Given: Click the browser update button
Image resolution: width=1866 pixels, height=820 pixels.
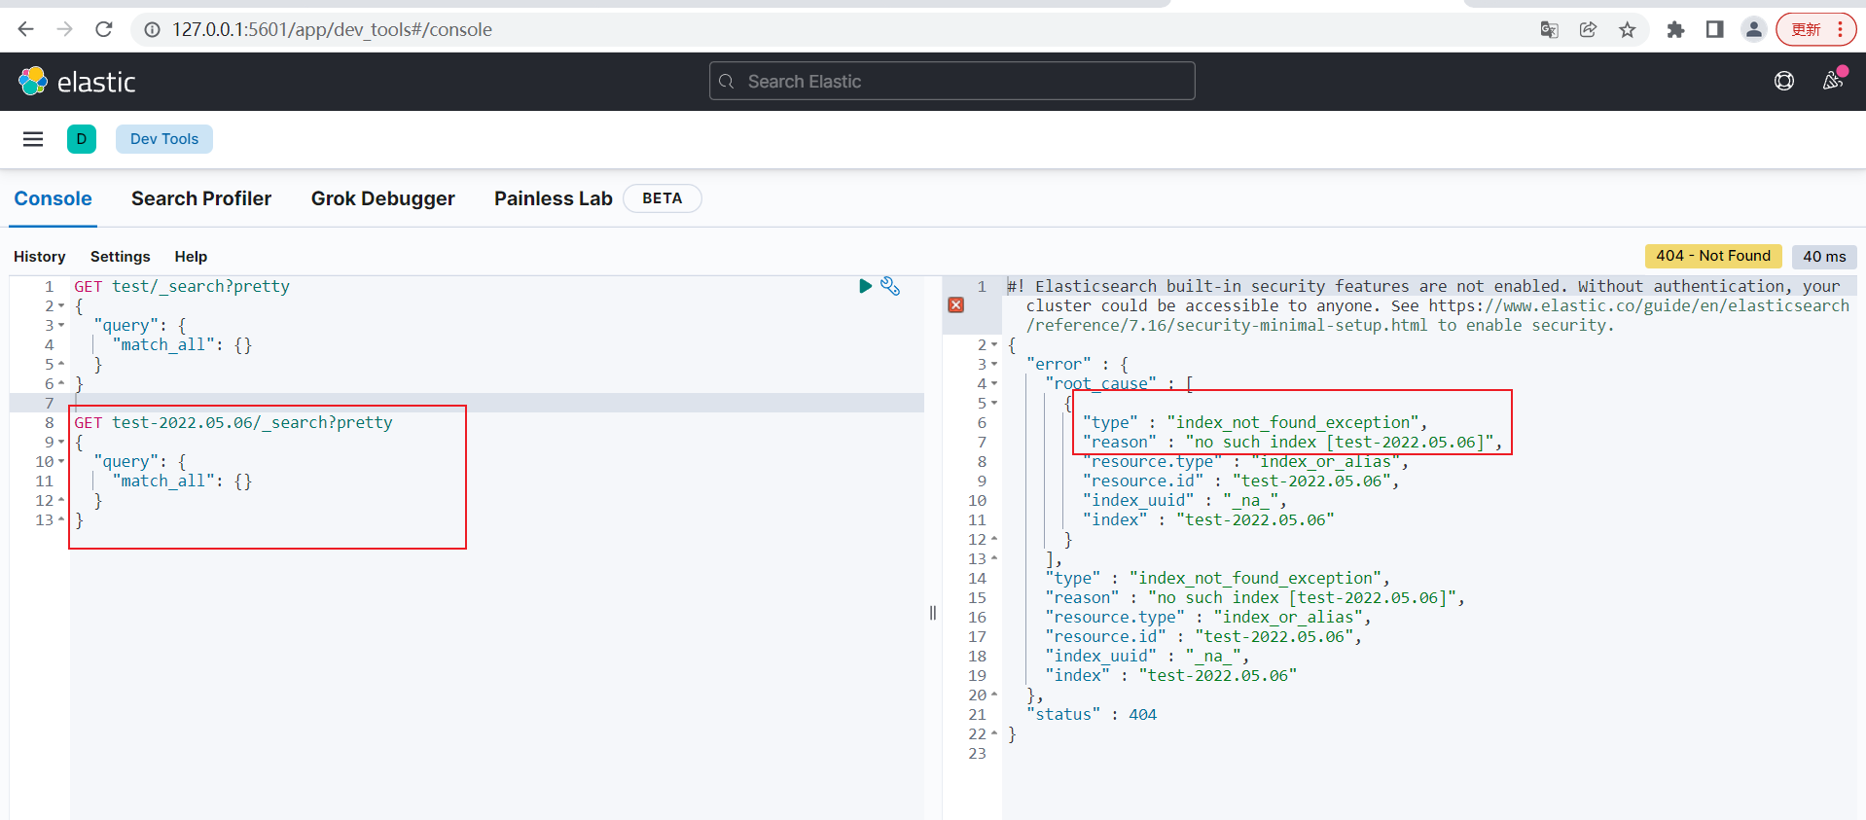Looking at the screenshot, I should pos(1815,30).
